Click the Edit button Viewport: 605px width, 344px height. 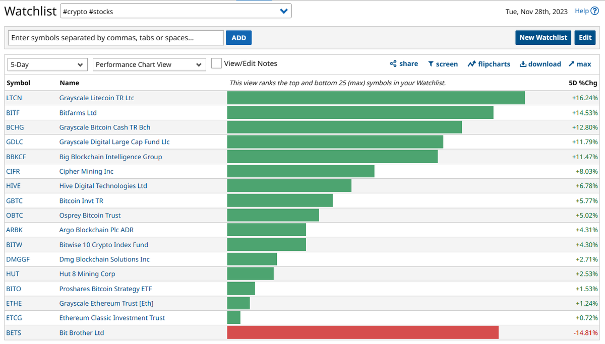(585, 37)
